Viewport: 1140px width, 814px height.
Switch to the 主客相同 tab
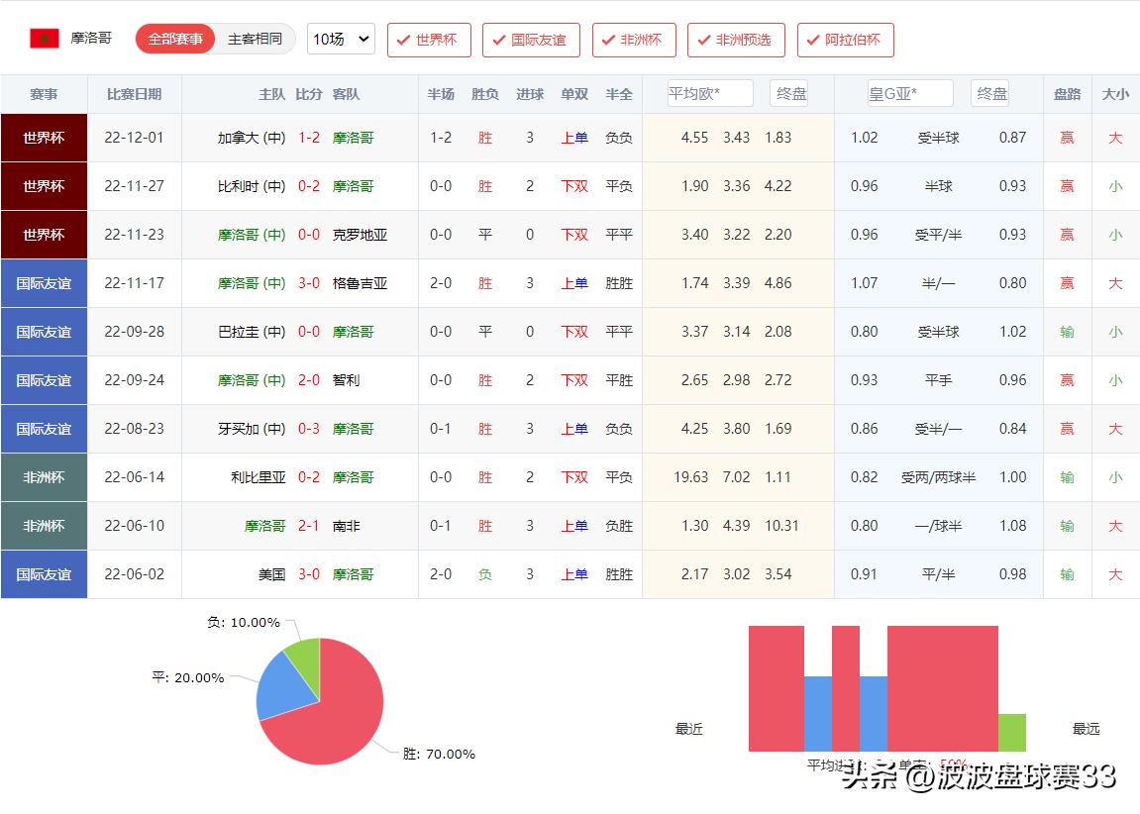click(x=255, y=39)
